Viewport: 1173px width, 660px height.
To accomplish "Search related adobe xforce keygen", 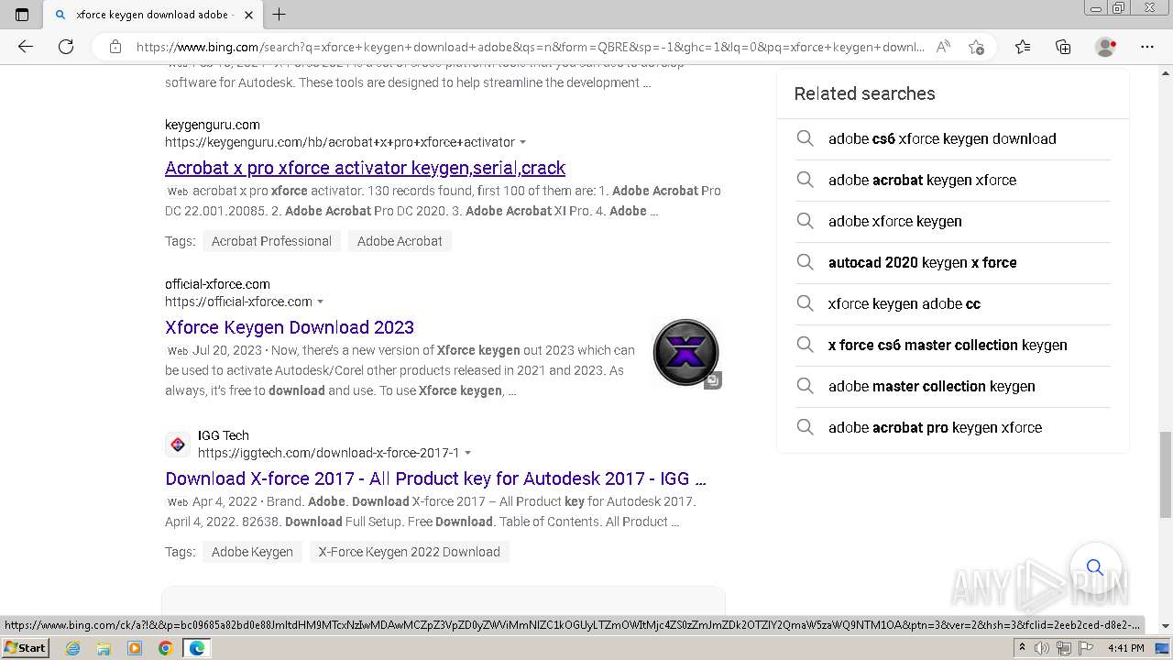I will 895,221.
